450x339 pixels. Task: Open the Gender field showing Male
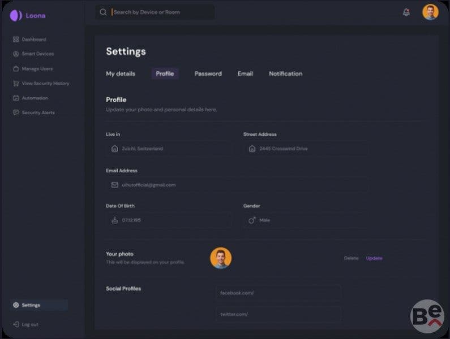tap(306, 220)
